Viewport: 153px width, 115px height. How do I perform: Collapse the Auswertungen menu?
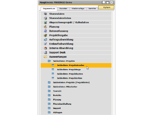click(76, 57)
